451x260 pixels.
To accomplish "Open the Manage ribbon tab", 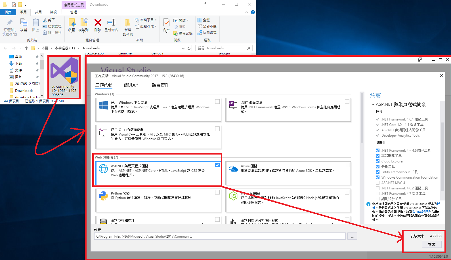I will click(74, 12).
